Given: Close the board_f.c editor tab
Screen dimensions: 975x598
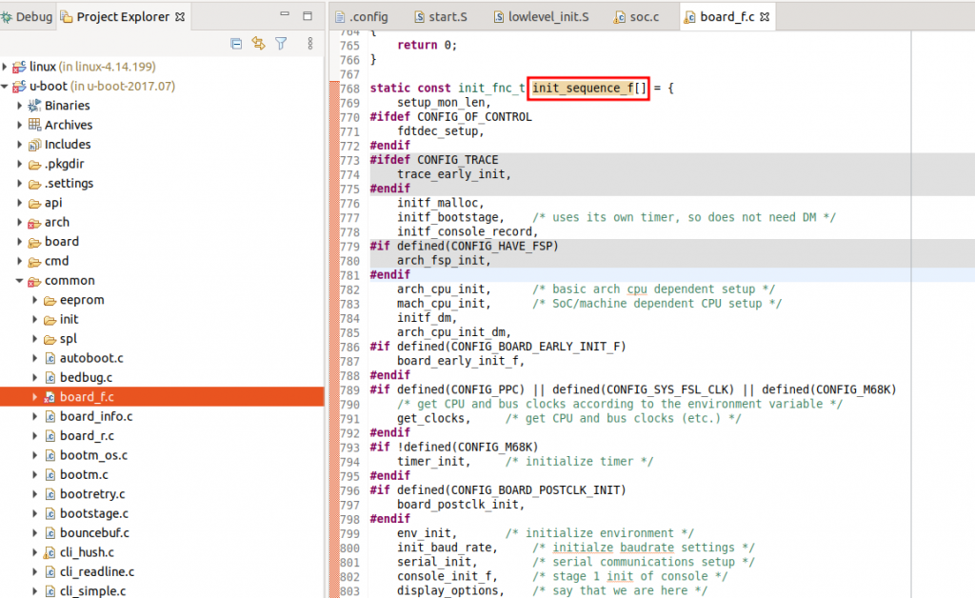Looking at the screenshot, I should tap(765, 17).
